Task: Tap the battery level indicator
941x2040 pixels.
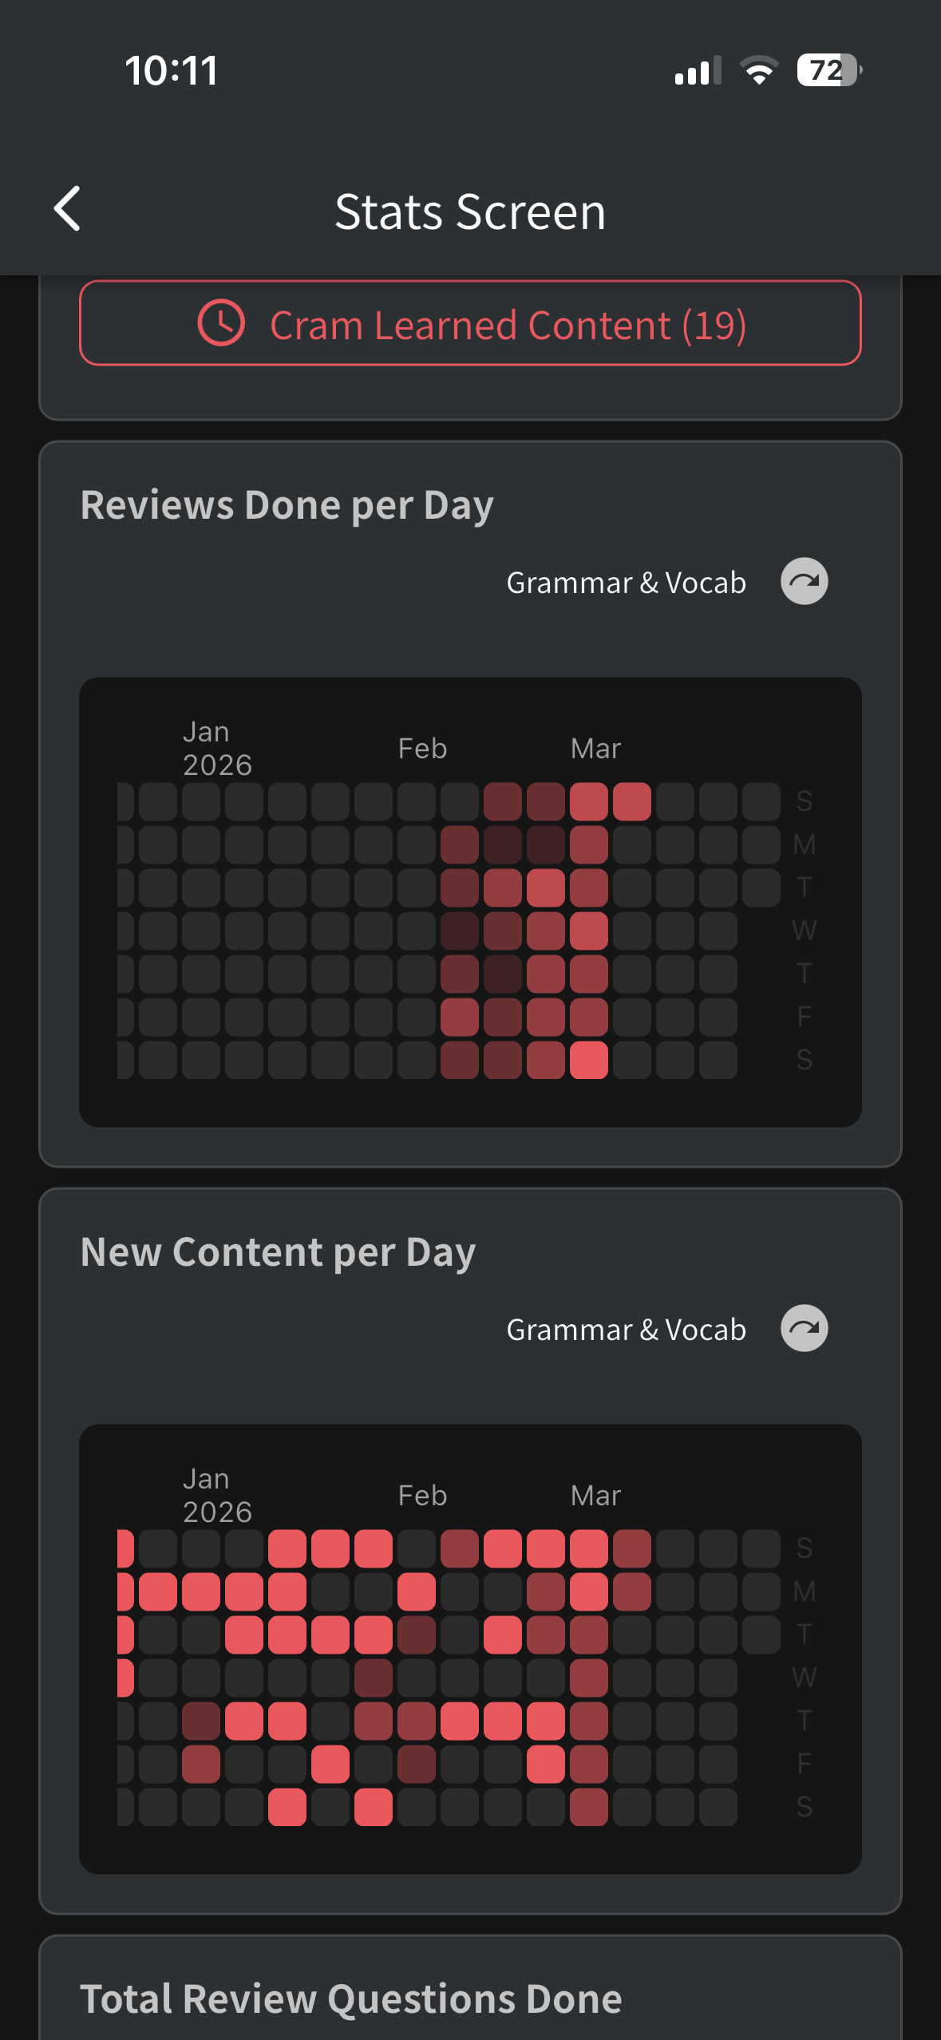Action: pyautogui.click(x=828, y=70)
